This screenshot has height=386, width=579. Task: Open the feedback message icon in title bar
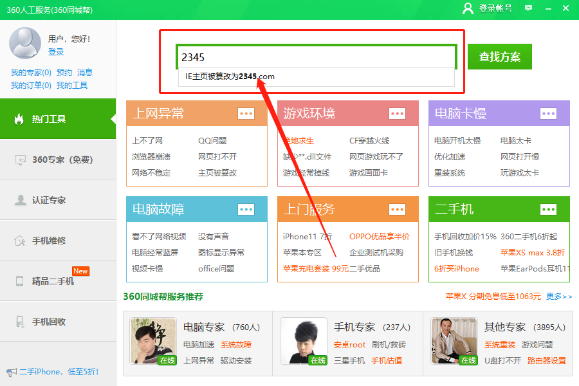point(529,8)
